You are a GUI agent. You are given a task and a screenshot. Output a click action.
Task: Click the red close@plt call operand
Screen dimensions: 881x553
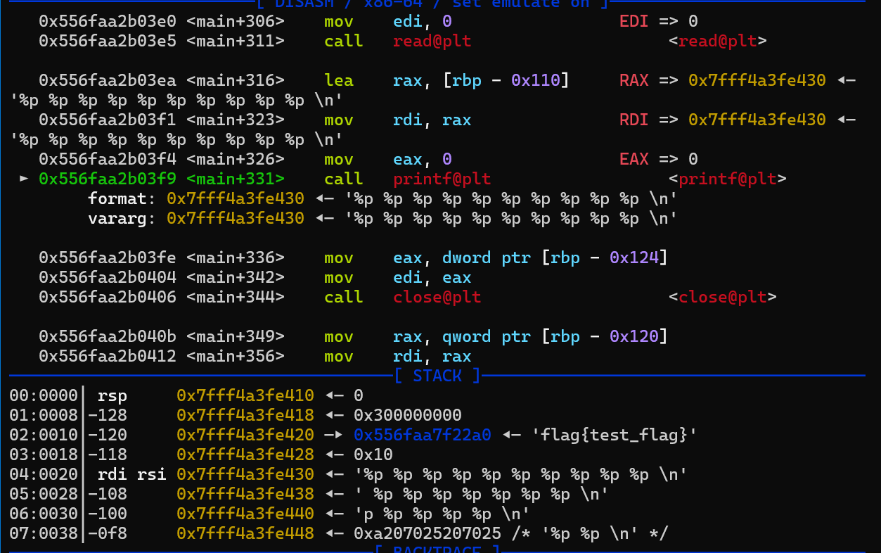437,297
